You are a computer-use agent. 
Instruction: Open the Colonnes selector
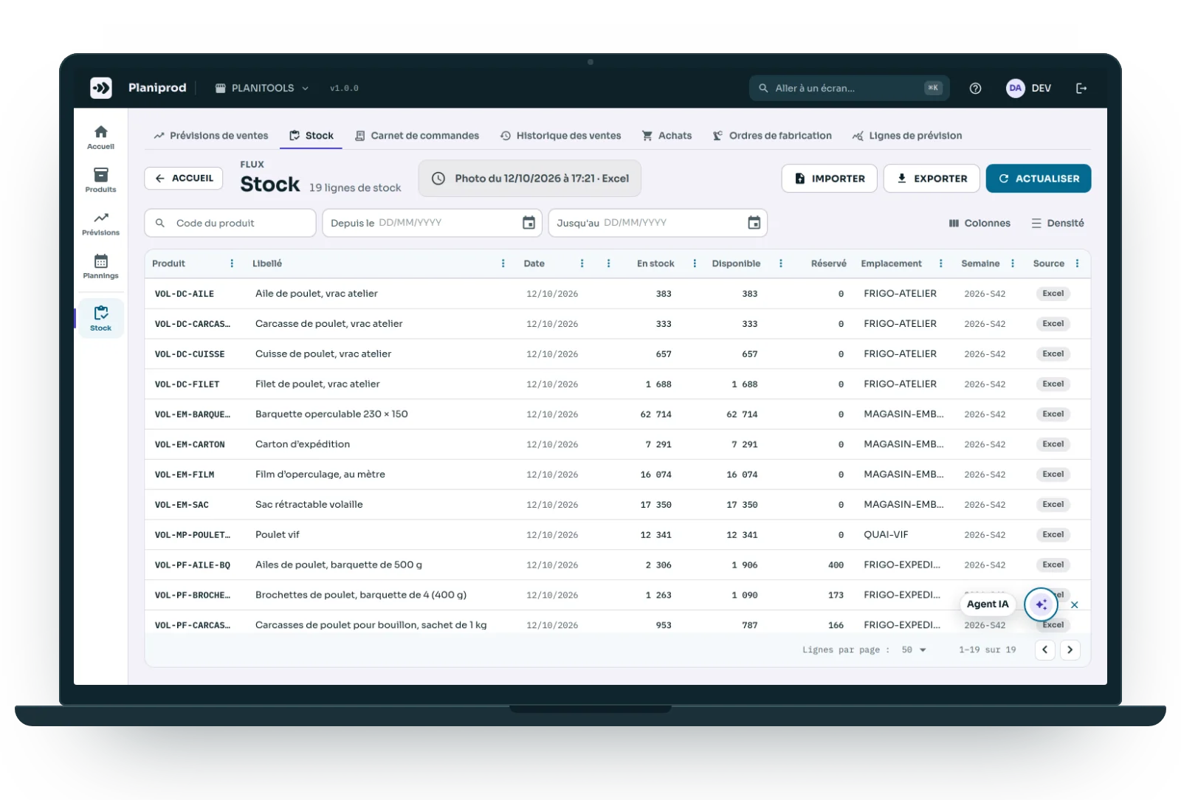point(979,223)
